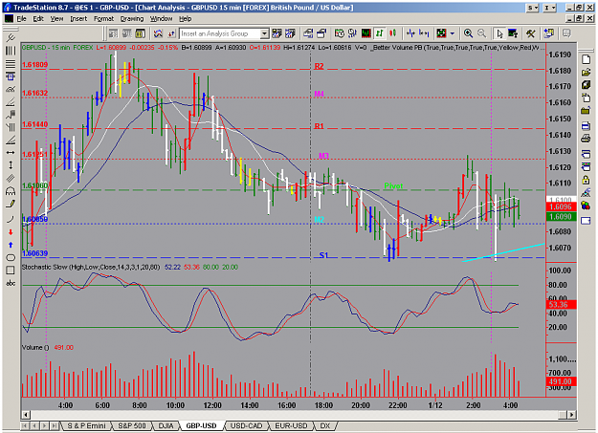Open the Drawing menu
Screen dimensions: 598x433
132,19
